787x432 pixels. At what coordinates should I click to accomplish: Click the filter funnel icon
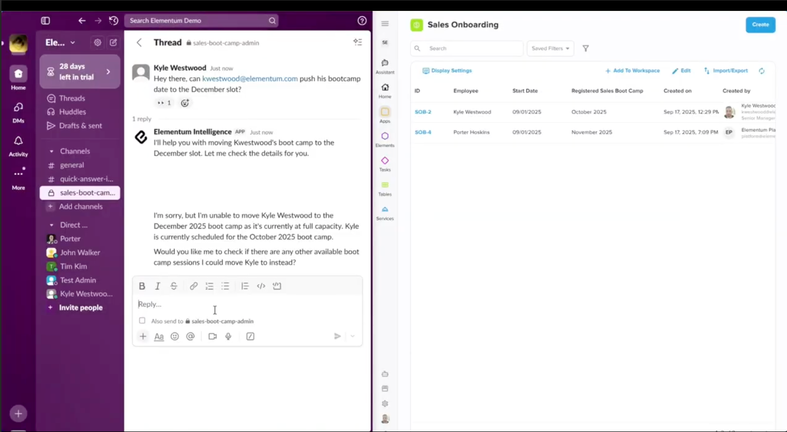[x=586, y=48]
